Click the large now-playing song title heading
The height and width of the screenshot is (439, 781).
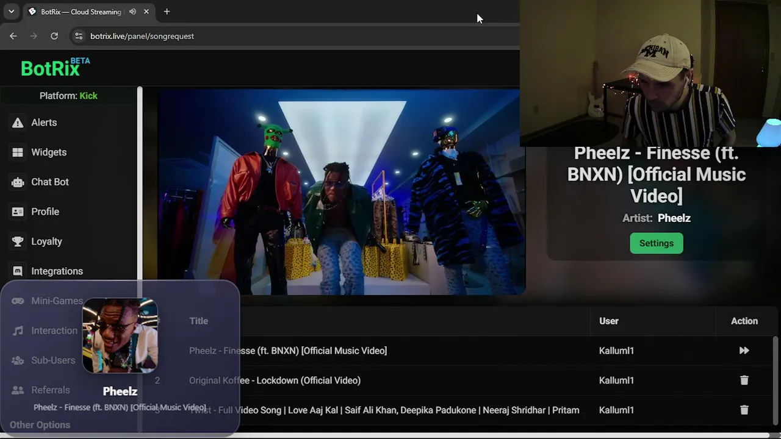point(657,174)
